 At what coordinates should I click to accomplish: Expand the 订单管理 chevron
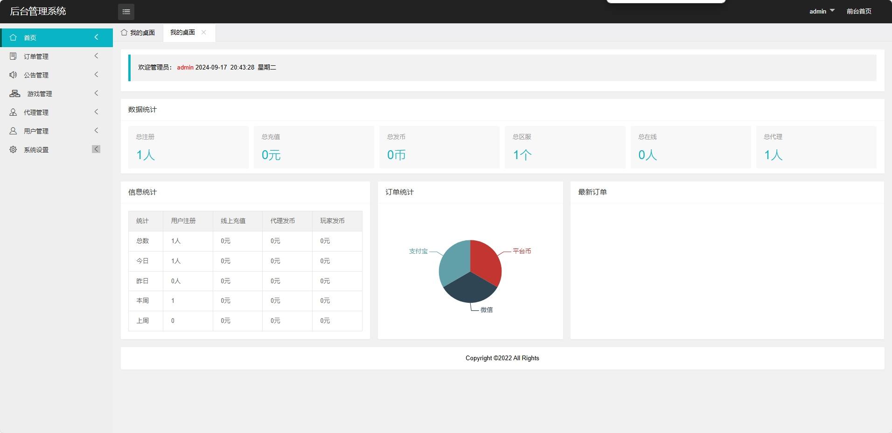point(96,56)
